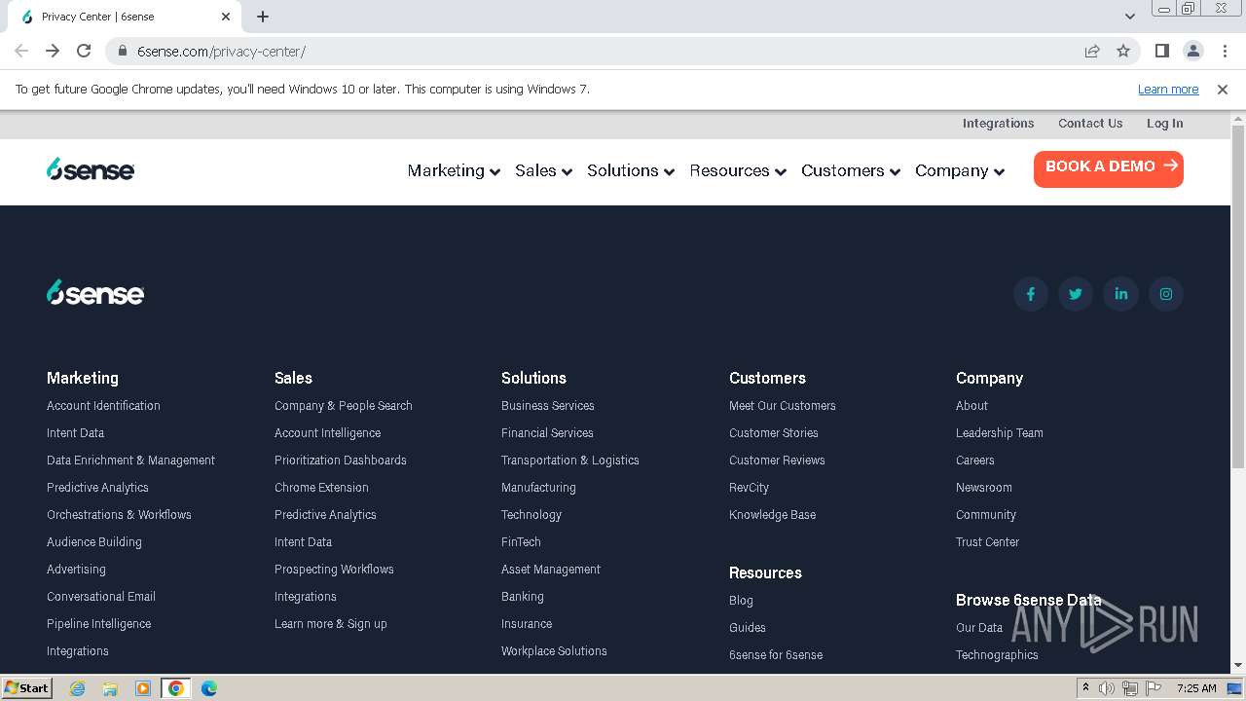This screenshot has height=701, width=1246.
Task: Click Log In in the top bar
Action: point(1164,124)
